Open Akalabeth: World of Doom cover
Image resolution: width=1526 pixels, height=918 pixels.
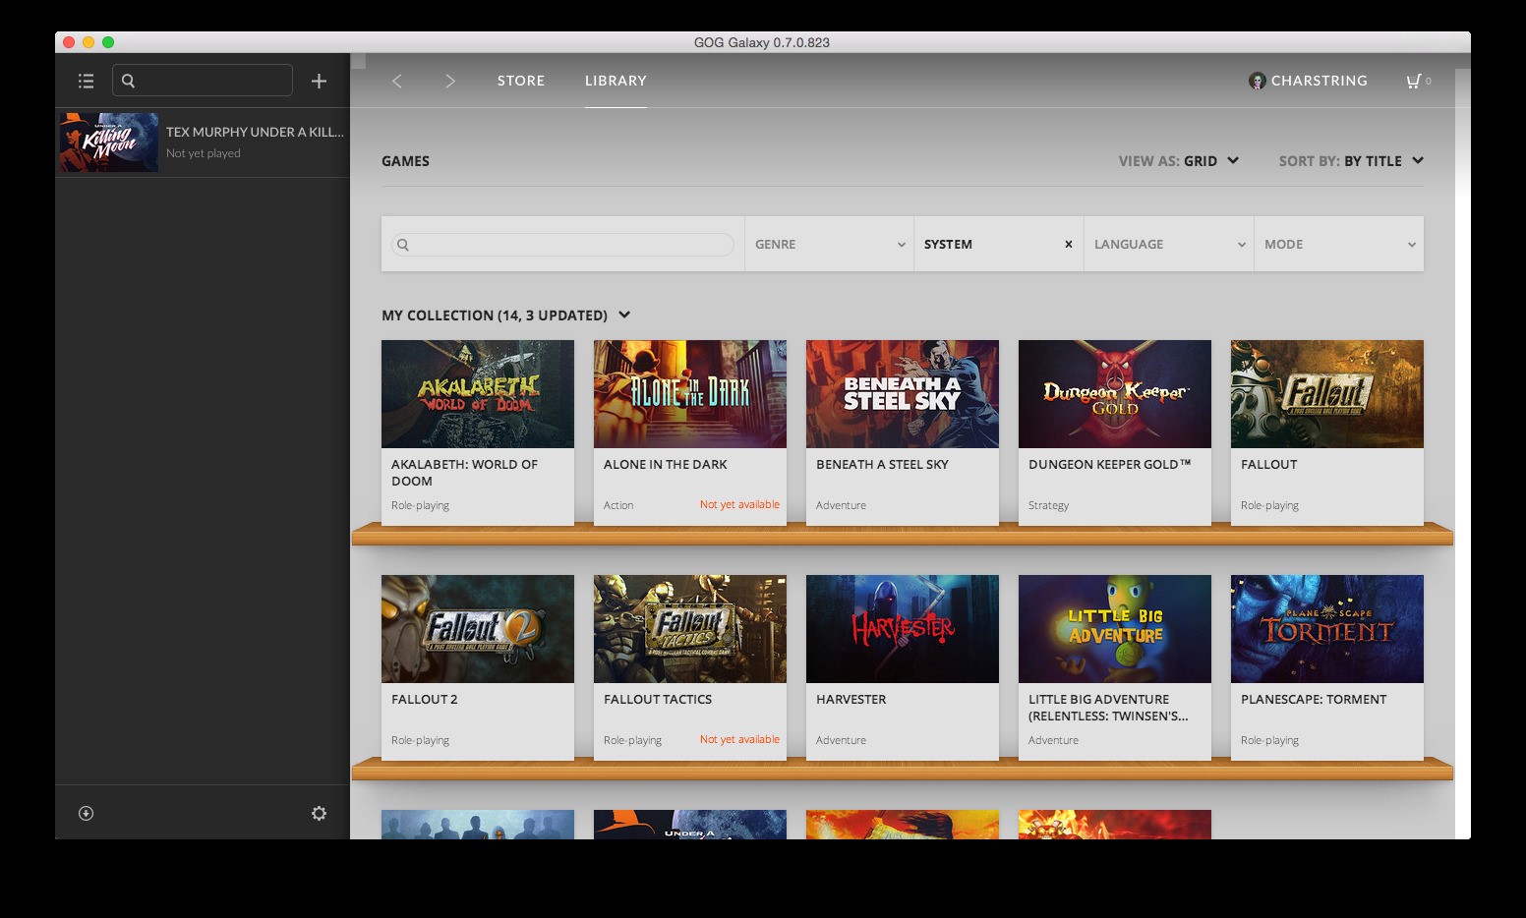tap(478, 394)
